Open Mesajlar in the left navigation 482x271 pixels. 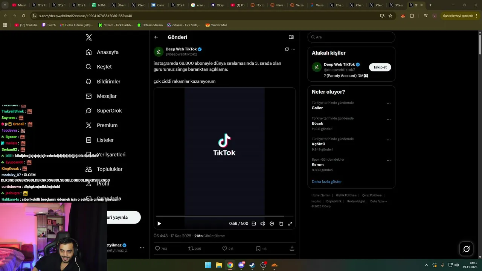pos(101,96)
